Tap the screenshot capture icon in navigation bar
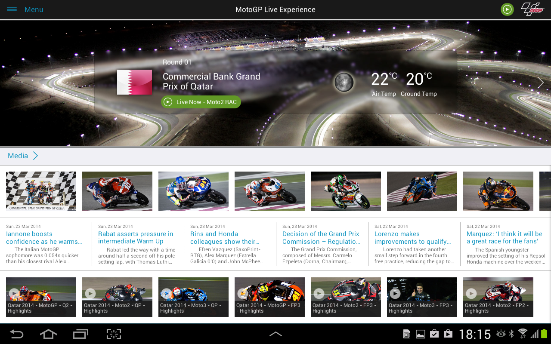The image size is (551, 344). point(114,334)
